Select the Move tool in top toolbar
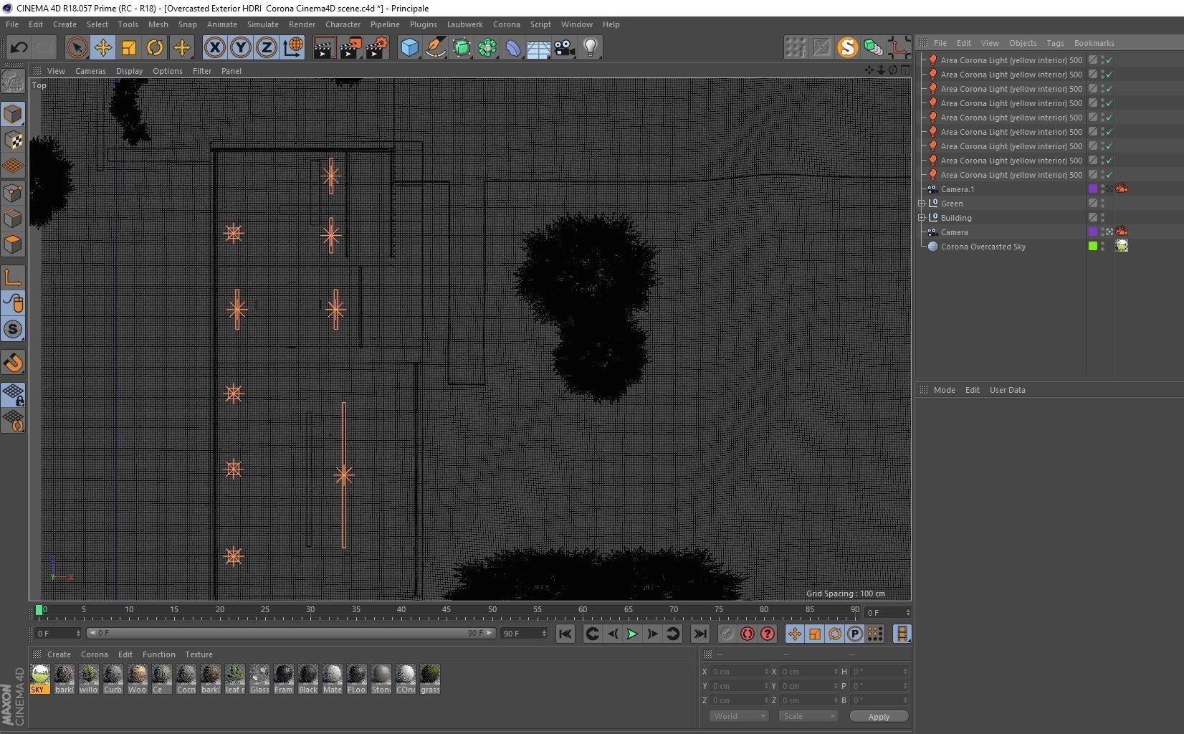Viewport: 1184px width, 734px height. pos(102,48)
